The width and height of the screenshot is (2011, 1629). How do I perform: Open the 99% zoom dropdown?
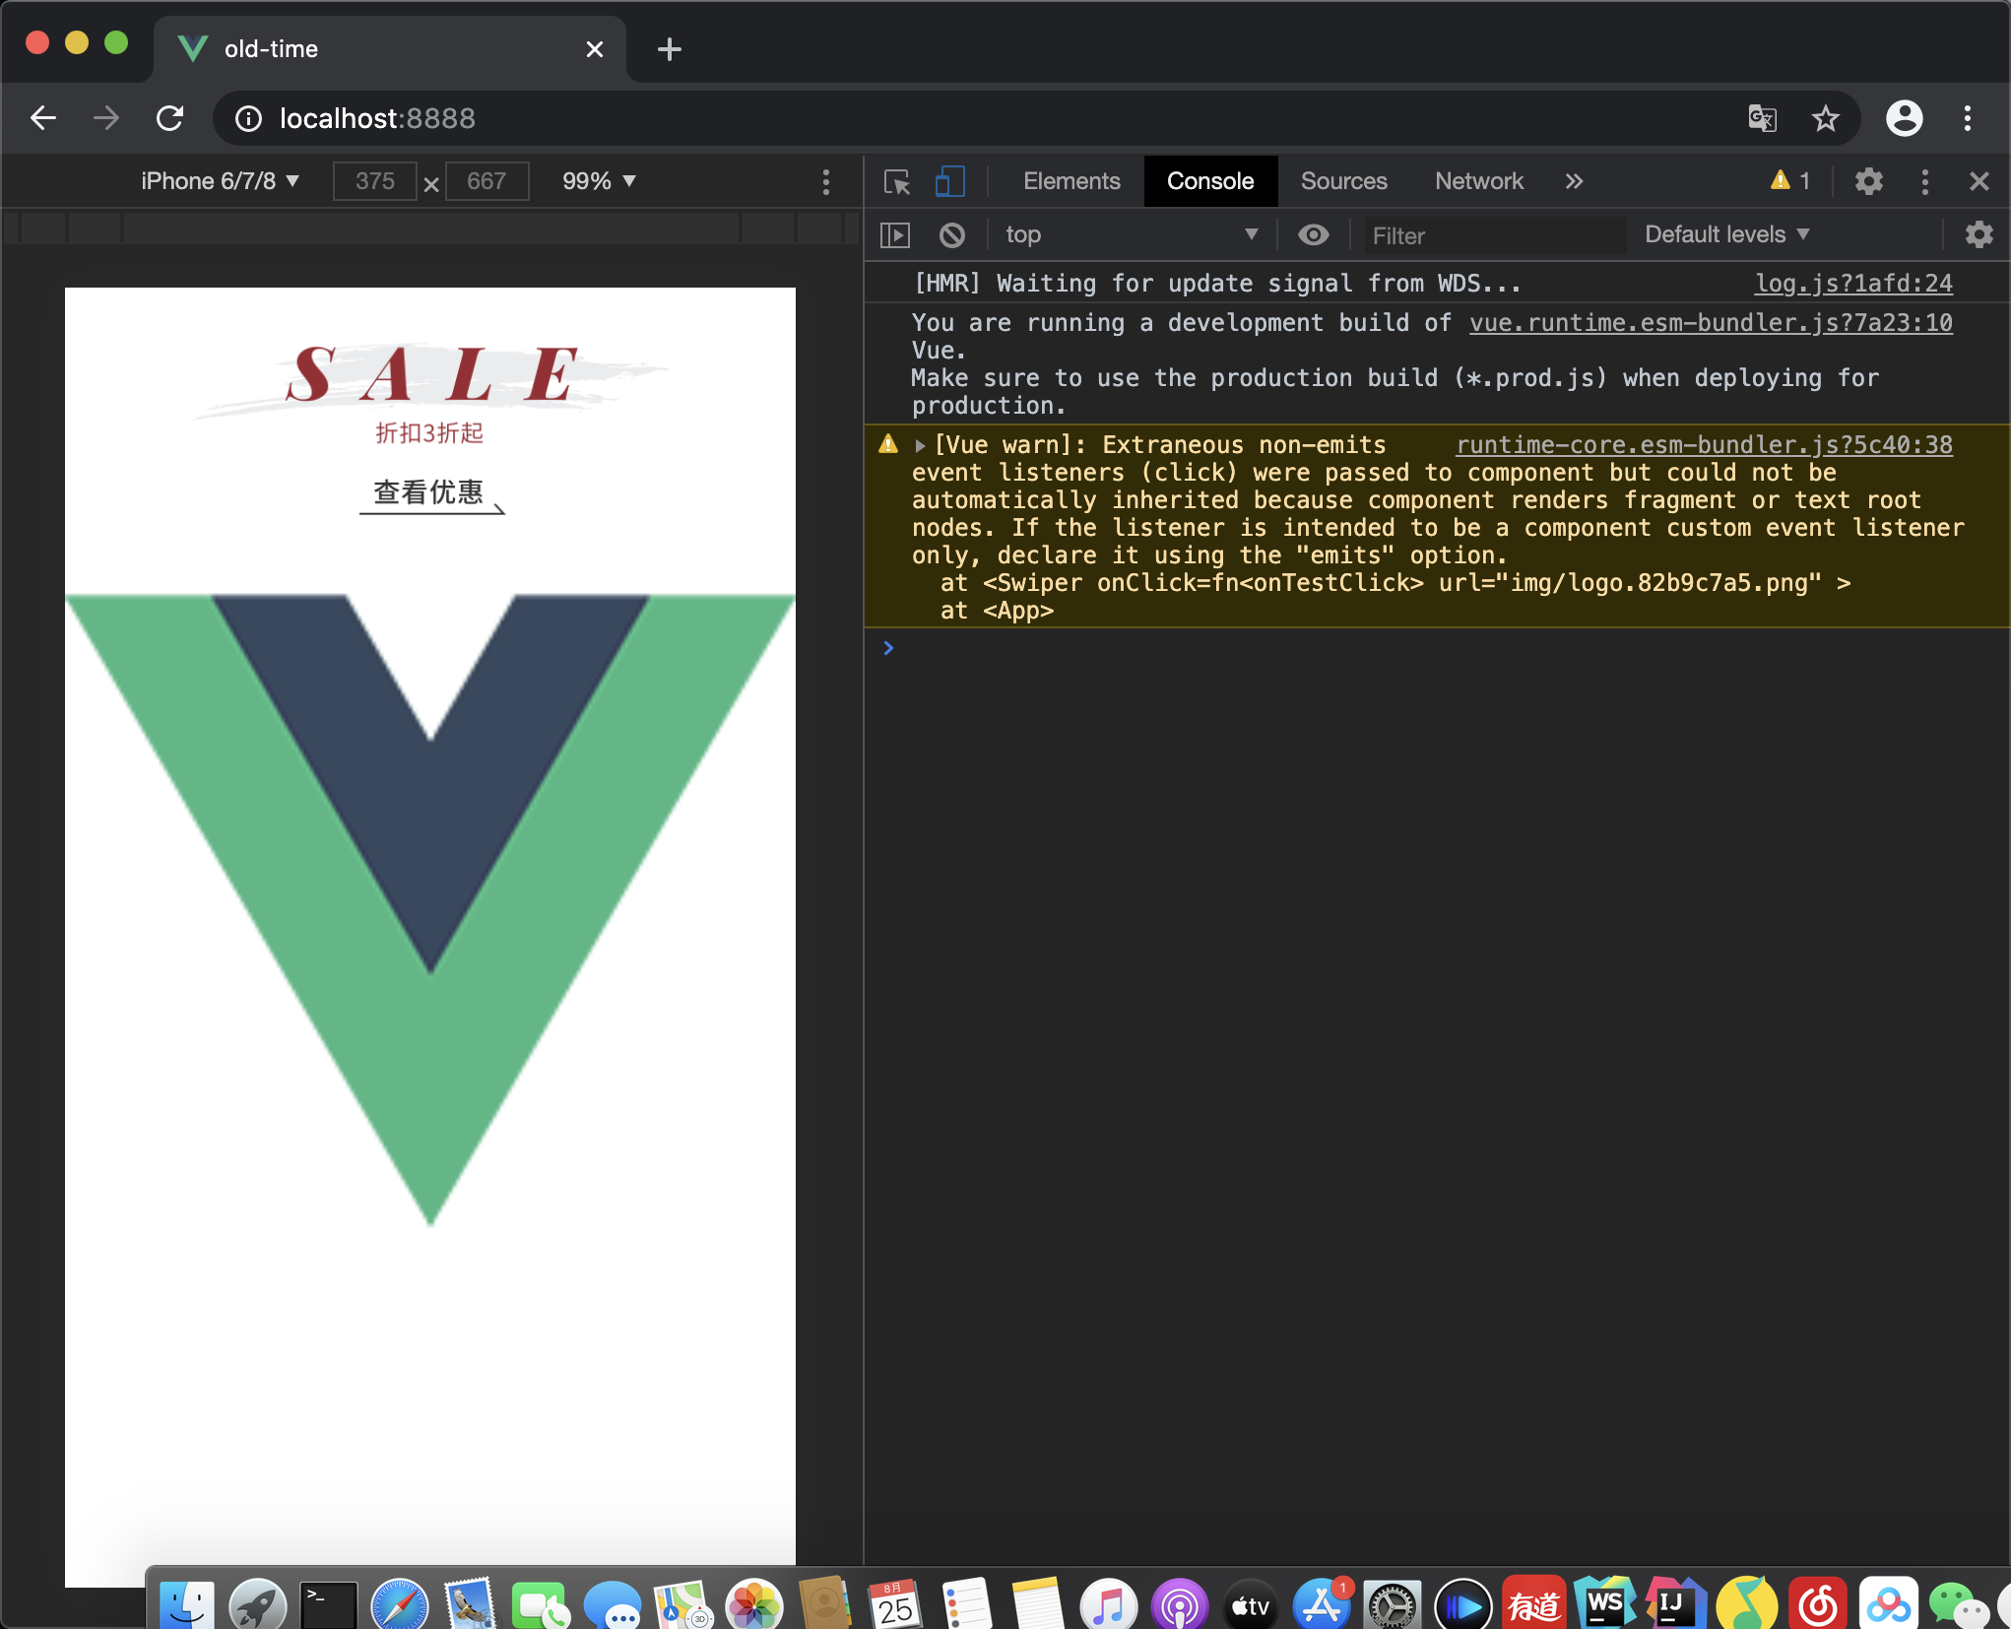(599, 181)
